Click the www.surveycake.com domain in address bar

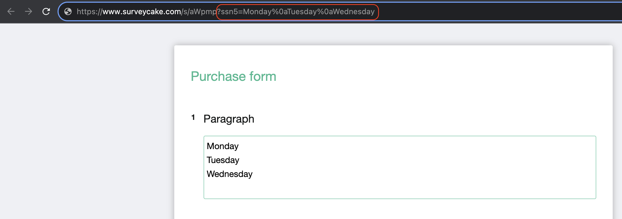pos(141,11)
